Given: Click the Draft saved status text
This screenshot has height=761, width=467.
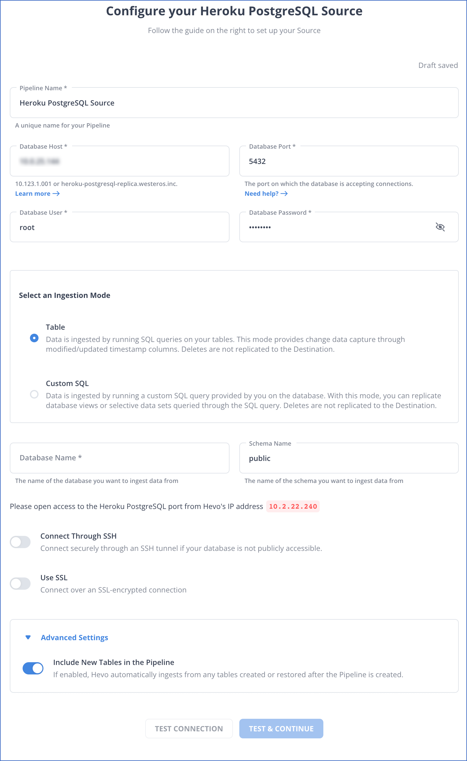Looking at the screenshot, I should coord(438,65).
